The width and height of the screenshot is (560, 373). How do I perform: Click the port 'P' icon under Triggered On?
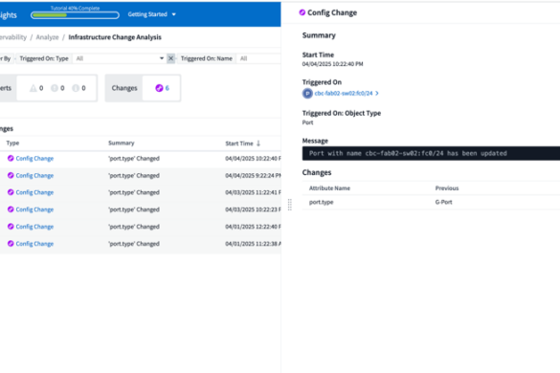(x=307, y=94)
